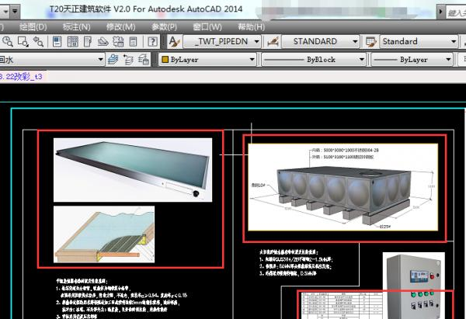Click the search input field in title bar

point(456,12)
